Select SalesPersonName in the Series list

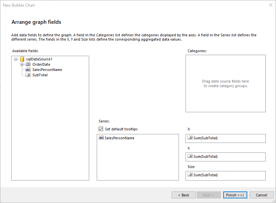click(121, 138)
